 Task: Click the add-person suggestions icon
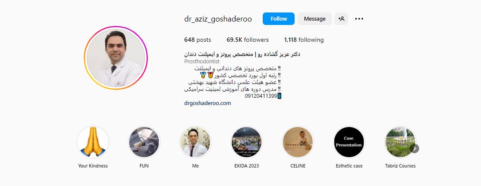coord(341,19)
